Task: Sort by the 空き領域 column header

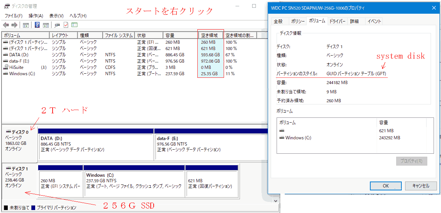Action: pyautogui.click(x=210, y=36)
